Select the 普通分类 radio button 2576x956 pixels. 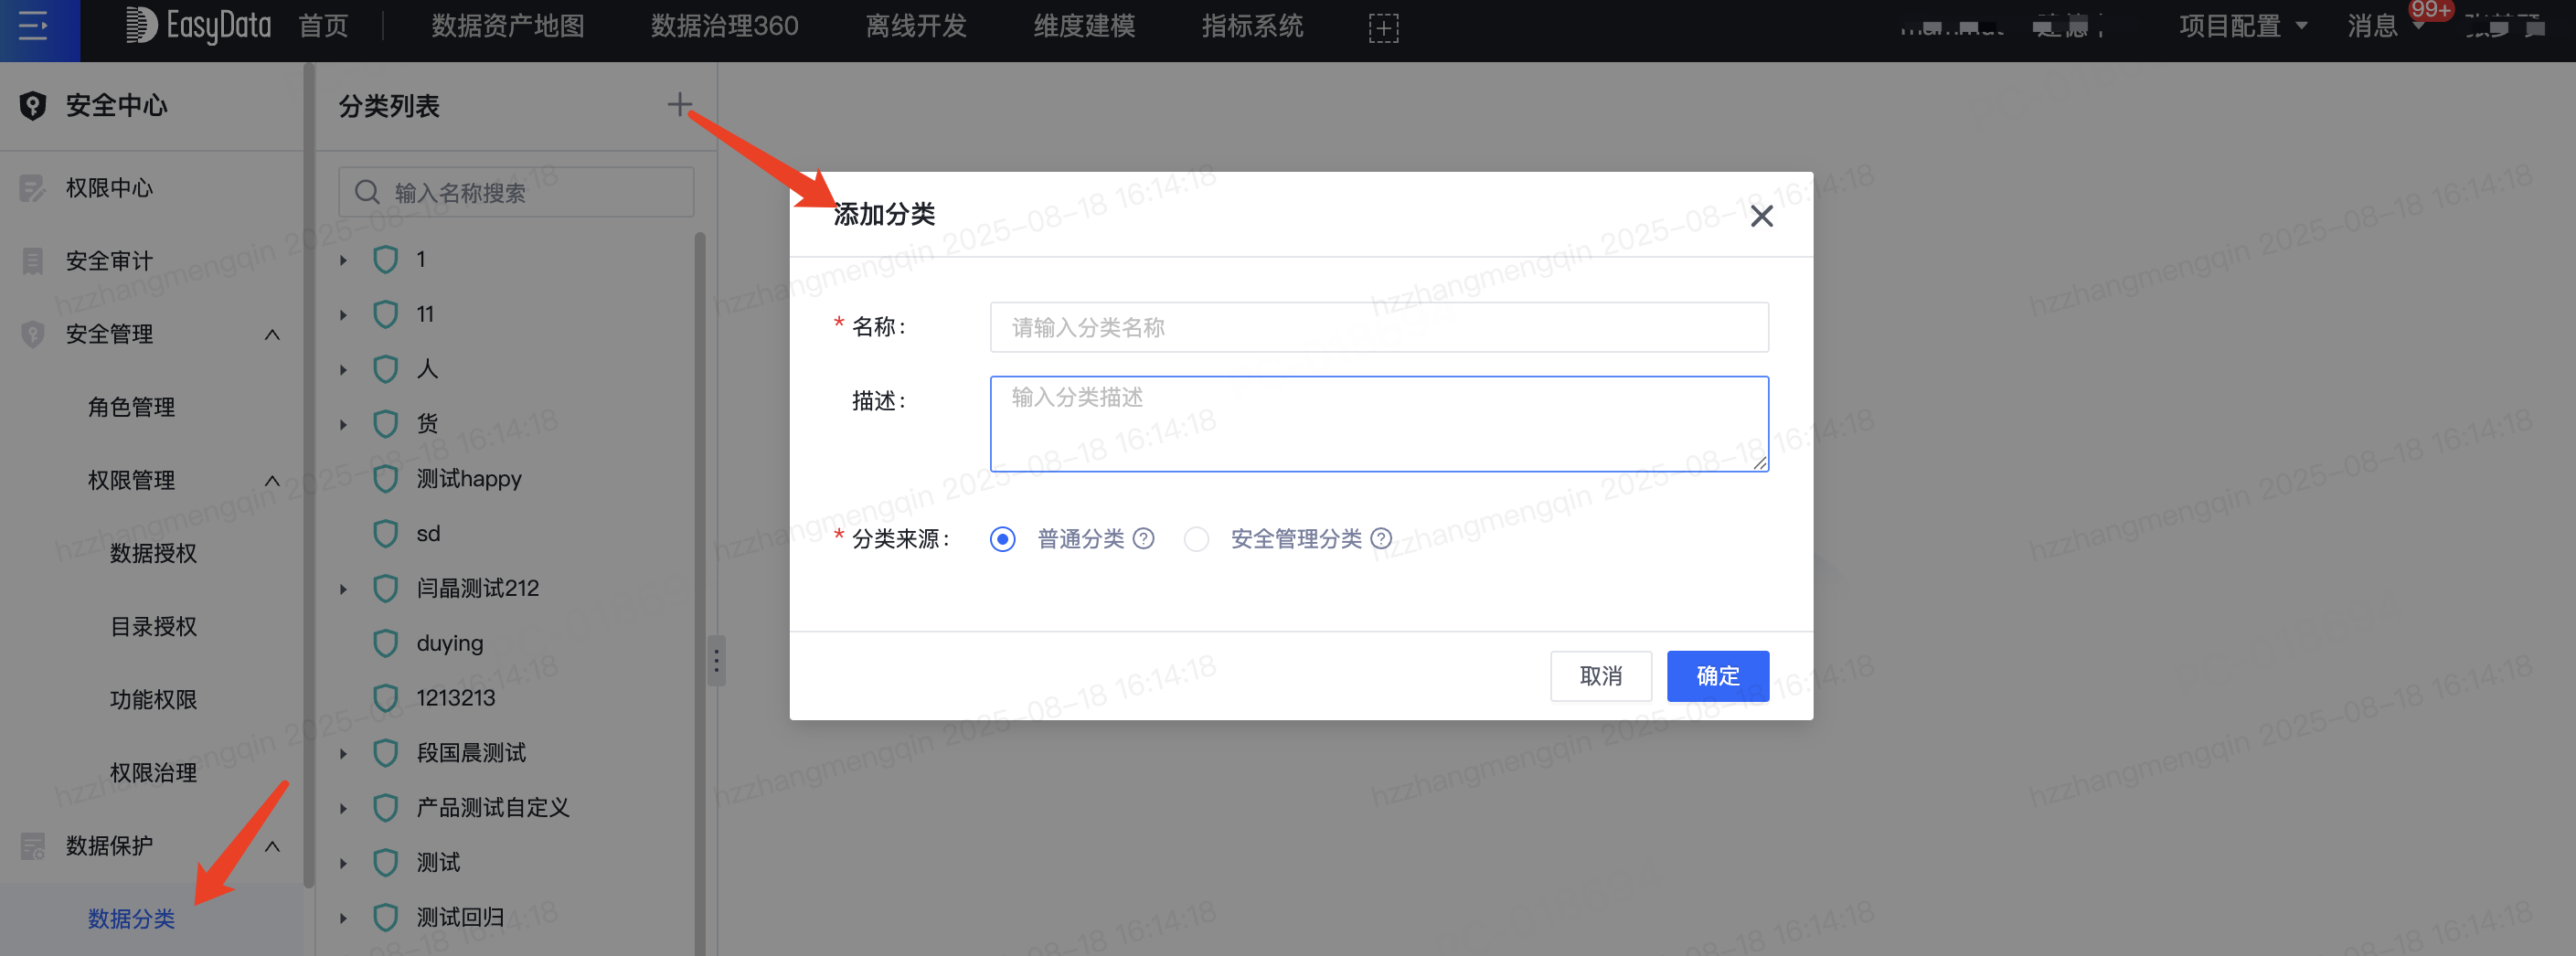coord(1002,539)
